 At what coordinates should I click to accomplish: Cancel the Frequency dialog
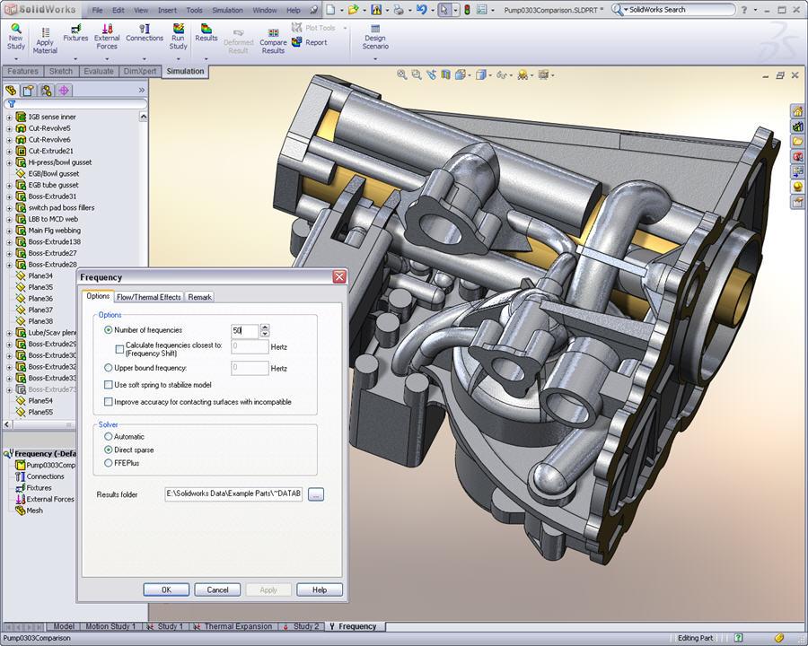217,589
